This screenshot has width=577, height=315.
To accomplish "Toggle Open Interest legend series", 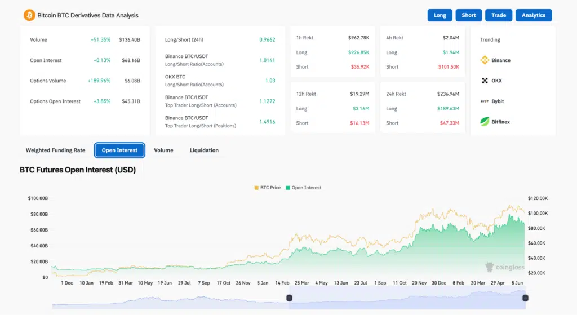I will pyautogui.click(x=303, y=188).
